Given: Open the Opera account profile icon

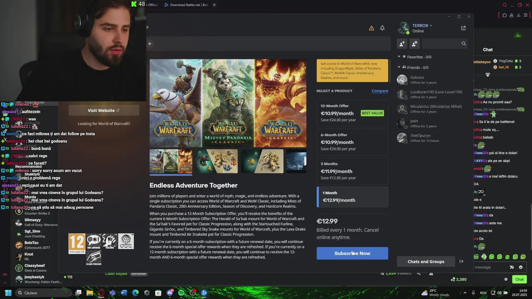Looking at the screenshot, I should (x=511, y=15).
